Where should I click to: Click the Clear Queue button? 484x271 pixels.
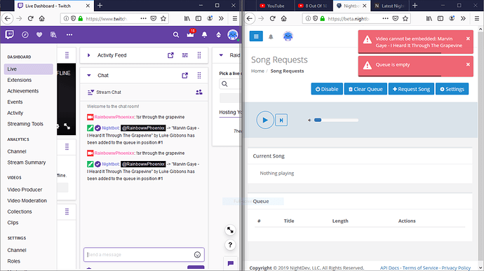click(365, 89)
